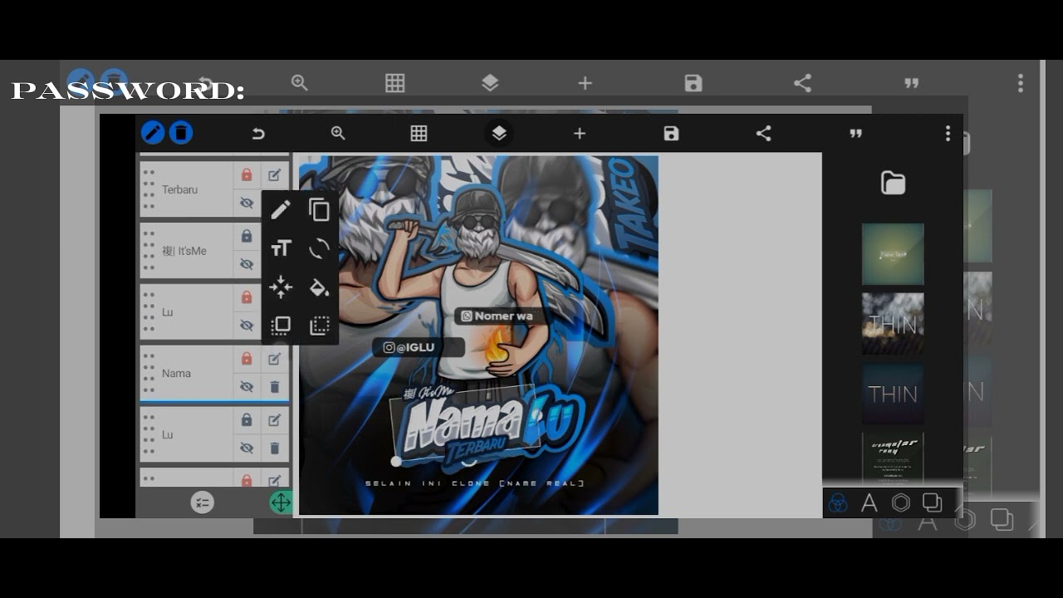The height and width of the screenshot is (598, 1063).
Task: Grab the drag handle dots of Nama layer
Action: point(149,373)
